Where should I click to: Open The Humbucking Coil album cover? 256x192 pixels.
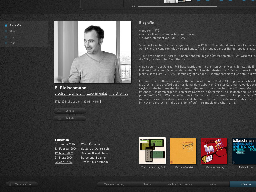pyautogui.click(x=152, y=151)
